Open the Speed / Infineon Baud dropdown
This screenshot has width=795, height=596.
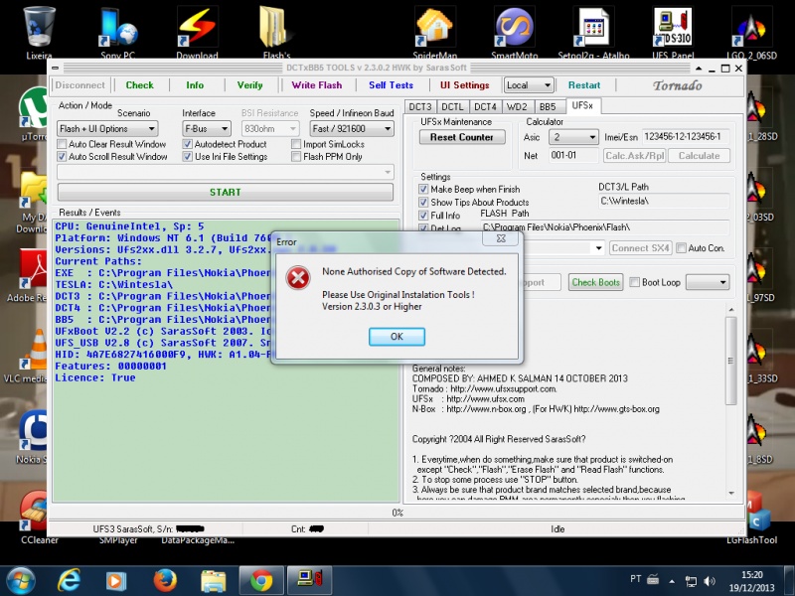point(352,129)
